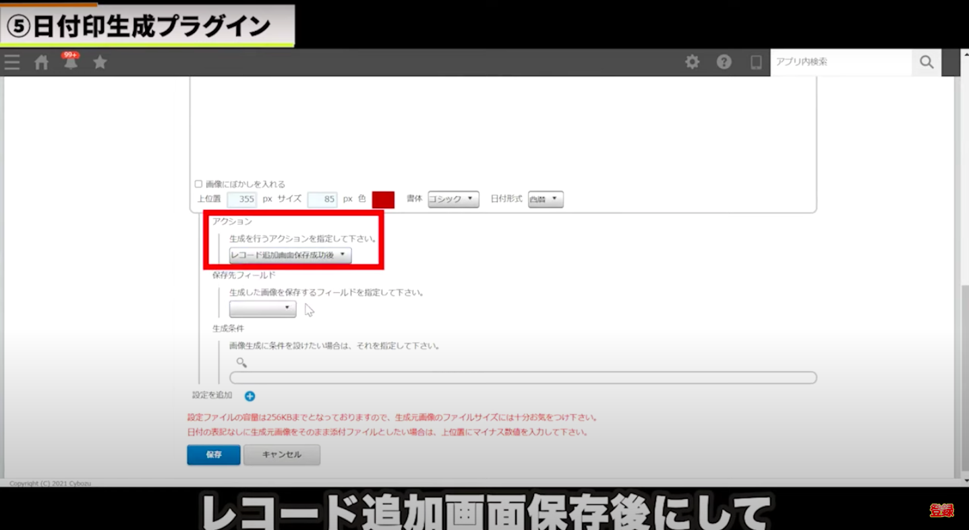Open the favorites star icon
Viewport: 969px width, 530px height.
(x=100, y=63)
